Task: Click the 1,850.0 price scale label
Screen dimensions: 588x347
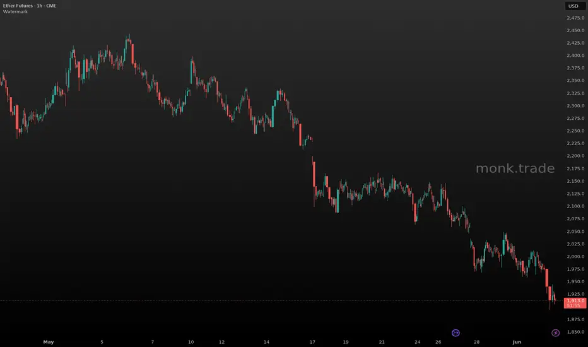Action: (x=575, y=332)
